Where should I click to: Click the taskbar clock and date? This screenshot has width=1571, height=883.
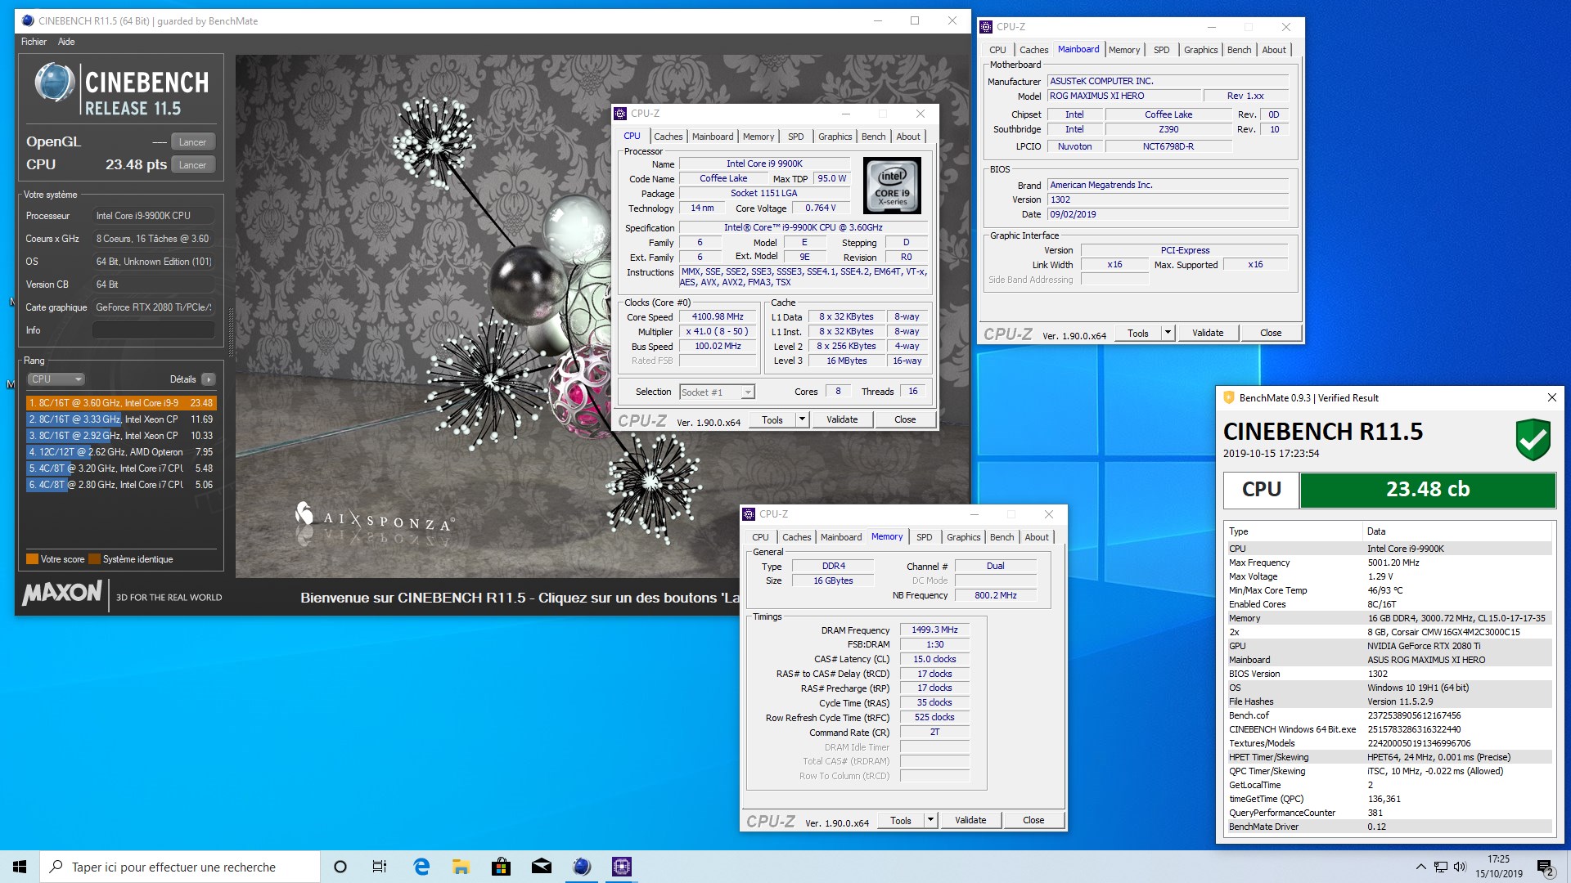1499,867
